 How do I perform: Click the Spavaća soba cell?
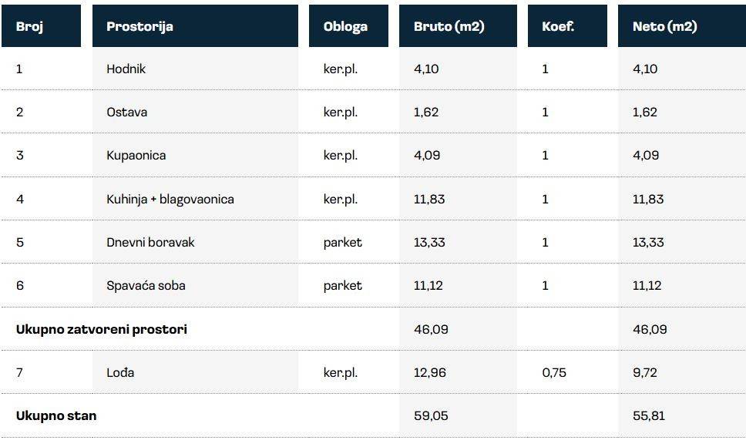pyautogui.click(x=146, y=285)
